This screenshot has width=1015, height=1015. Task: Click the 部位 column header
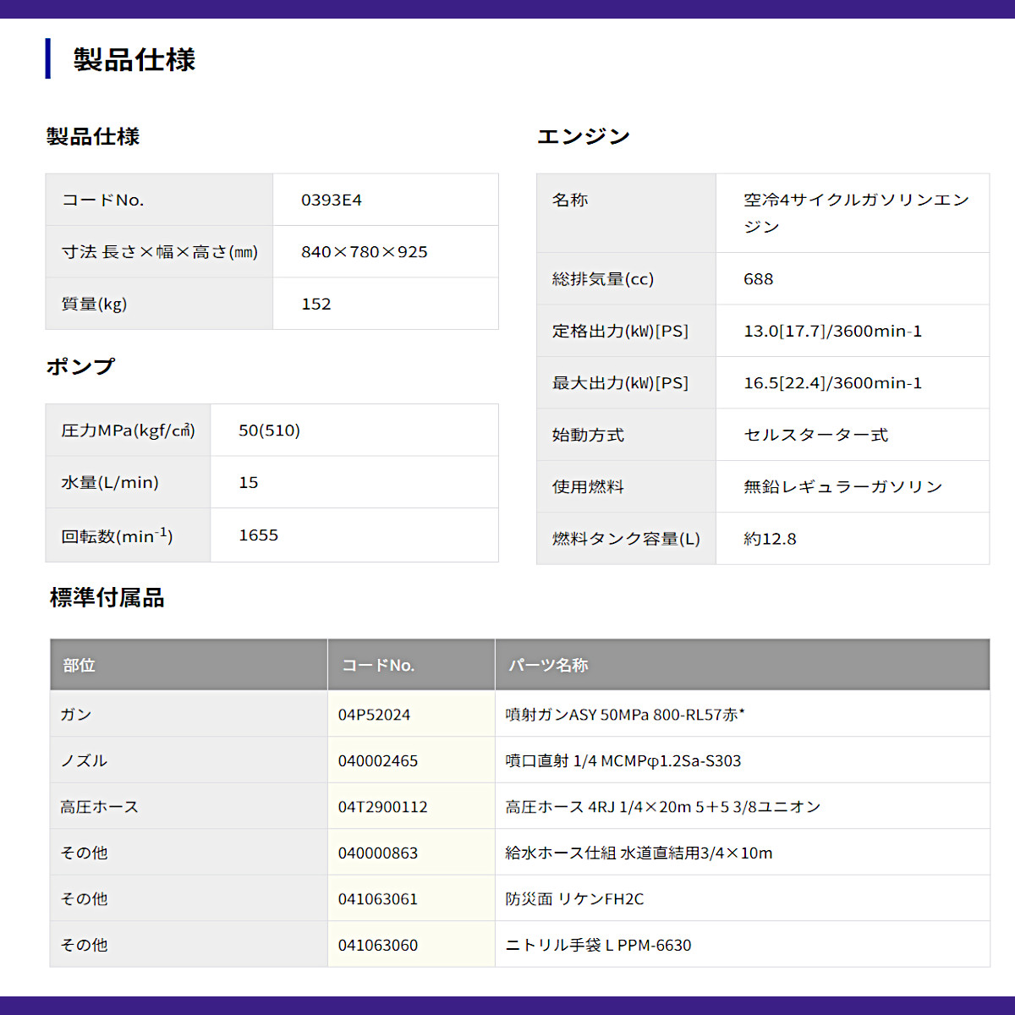coord(79,666)
